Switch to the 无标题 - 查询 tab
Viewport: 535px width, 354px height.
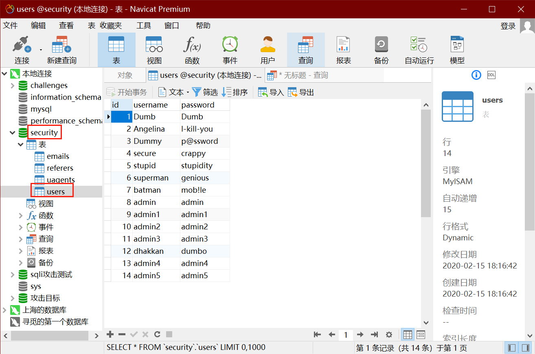[x=303, y=75]
